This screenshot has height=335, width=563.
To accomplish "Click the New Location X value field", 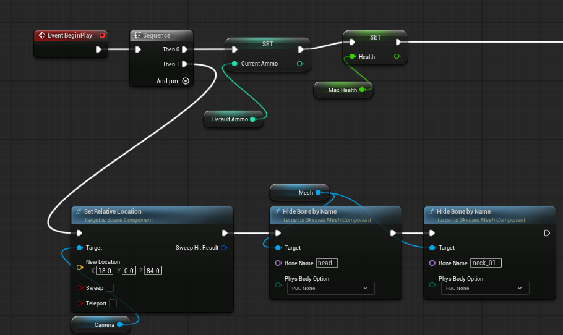I will pyautogui.click(x=105, y=271).
